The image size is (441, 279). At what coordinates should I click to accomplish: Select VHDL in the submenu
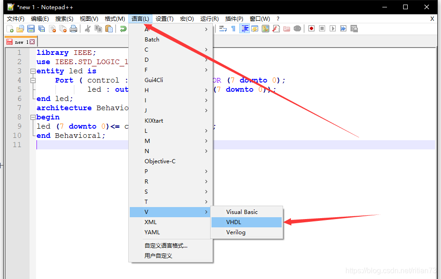coord(247,222)
